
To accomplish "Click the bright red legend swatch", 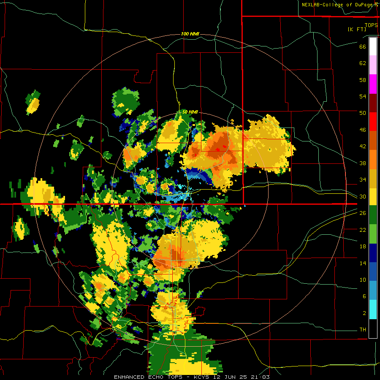I will tap(373, 122).
